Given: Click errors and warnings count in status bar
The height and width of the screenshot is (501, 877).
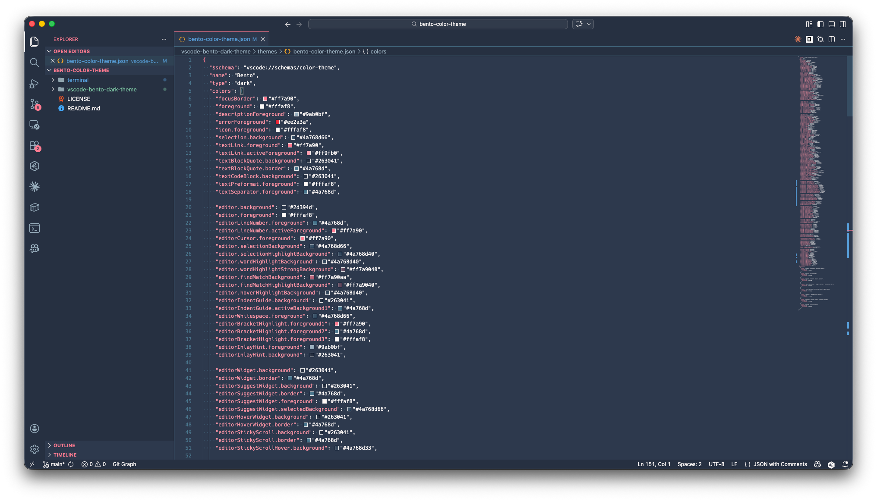Looking at the screenshot, I should (x=94, y=464).
